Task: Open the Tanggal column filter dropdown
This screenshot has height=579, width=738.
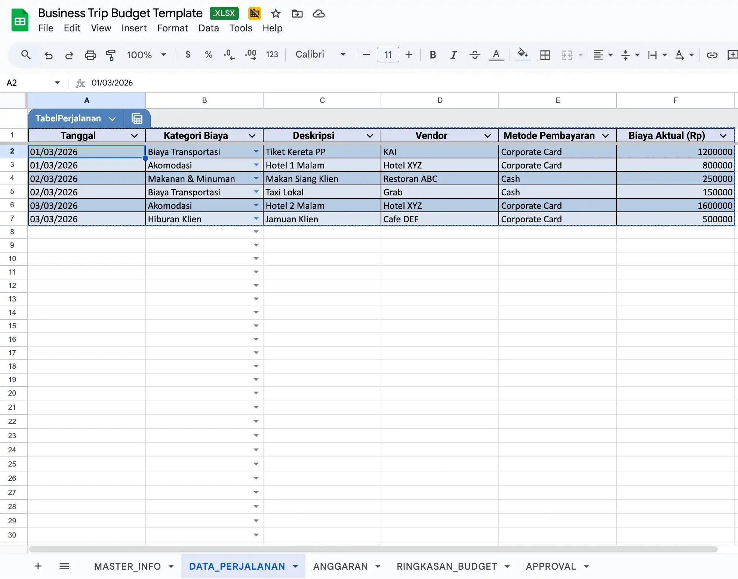Action: click(135, 136)
